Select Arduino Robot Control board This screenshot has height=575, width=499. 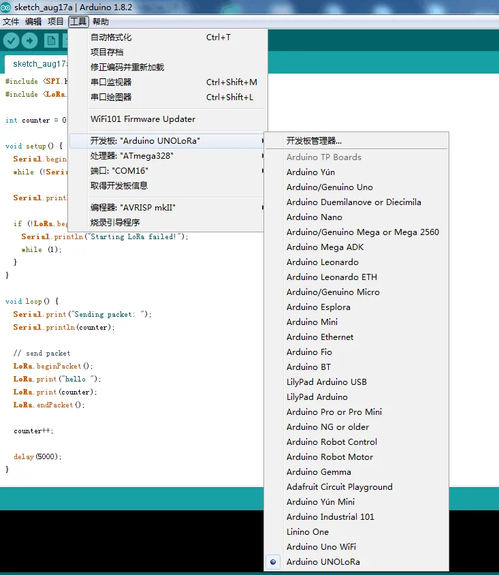pyautogui.click(x=356, y=442)
